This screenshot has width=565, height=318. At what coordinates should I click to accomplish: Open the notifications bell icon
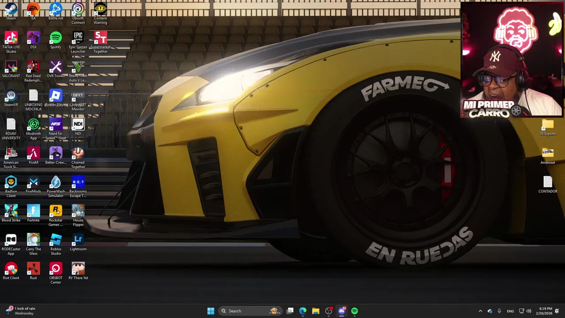557,311
